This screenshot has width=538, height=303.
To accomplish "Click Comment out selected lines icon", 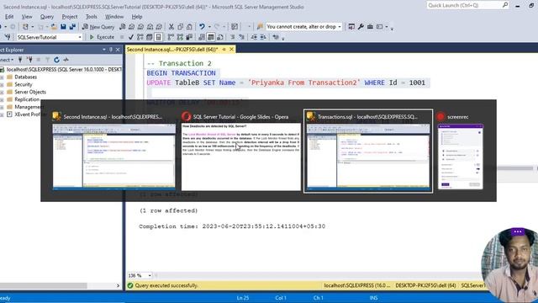I will coord(233,37).
